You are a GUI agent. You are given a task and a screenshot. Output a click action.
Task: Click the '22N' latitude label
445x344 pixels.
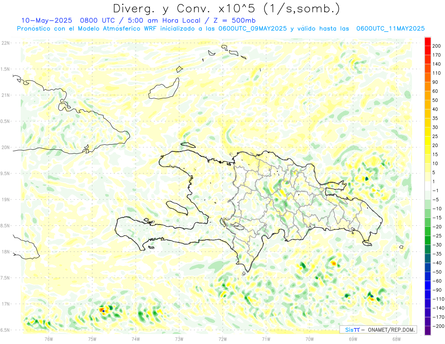(x=5, y=43)
